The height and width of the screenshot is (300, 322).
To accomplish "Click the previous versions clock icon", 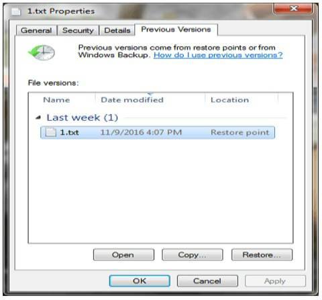I will (x=42, y=52).
